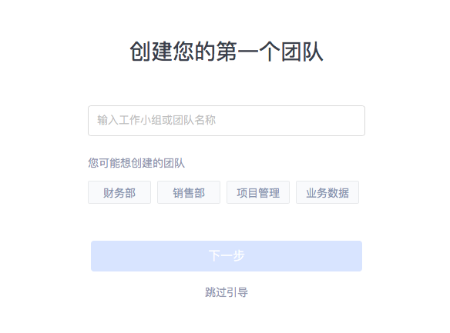450x333 pixels.
Task: Choose the 项目管理 team suggestion
Action: tap(258, 192)
